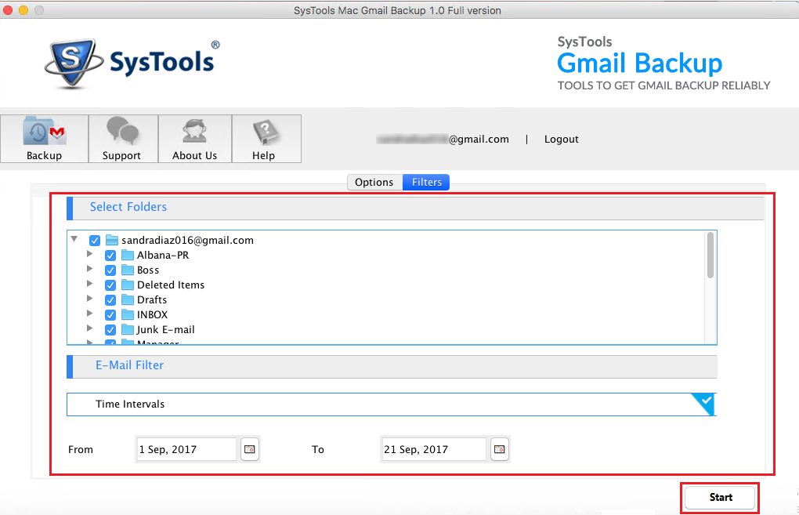Expand the Deleted Items folder
This screenshot has width=799, height=515.
89,283
